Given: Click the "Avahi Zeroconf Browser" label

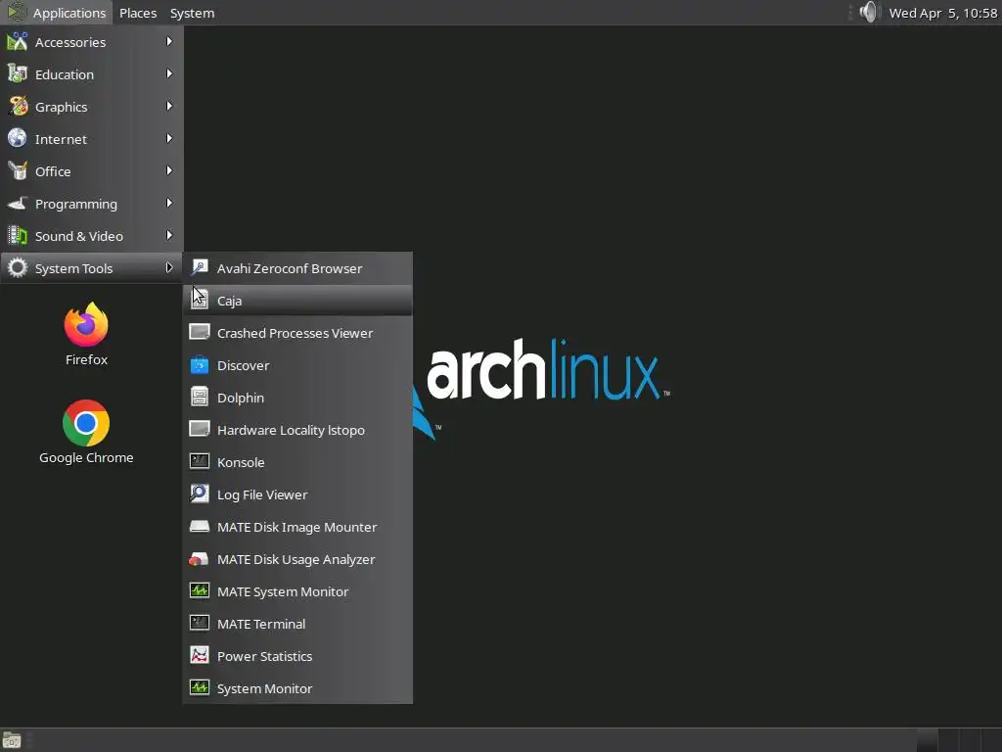Looking at the screenshot, I should [x=290, y=268].
